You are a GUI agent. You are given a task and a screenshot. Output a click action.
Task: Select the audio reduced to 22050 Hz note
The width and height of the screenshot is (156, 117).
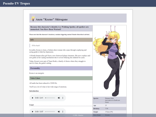coord(43,83)
